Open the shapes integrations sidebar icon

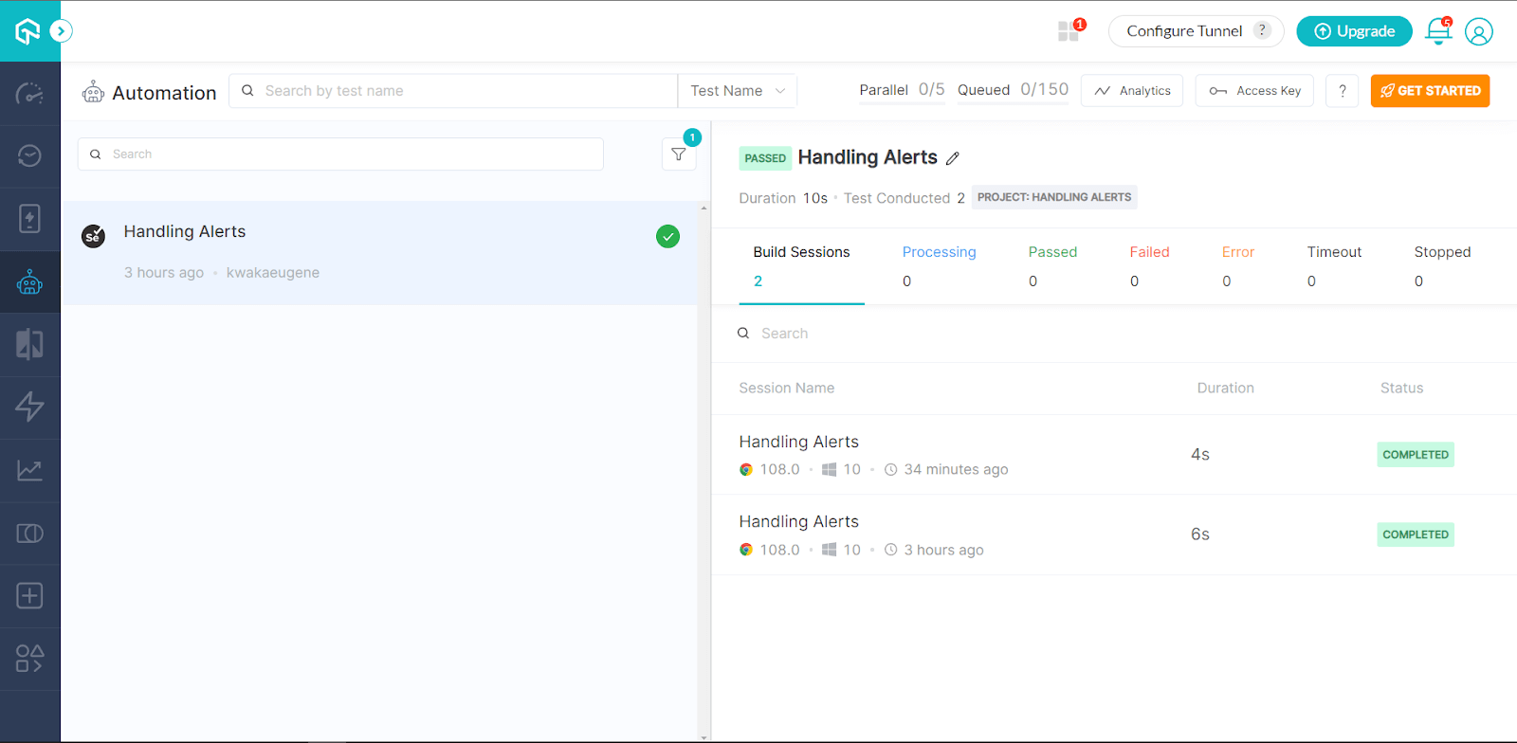[x=29, y=659]
